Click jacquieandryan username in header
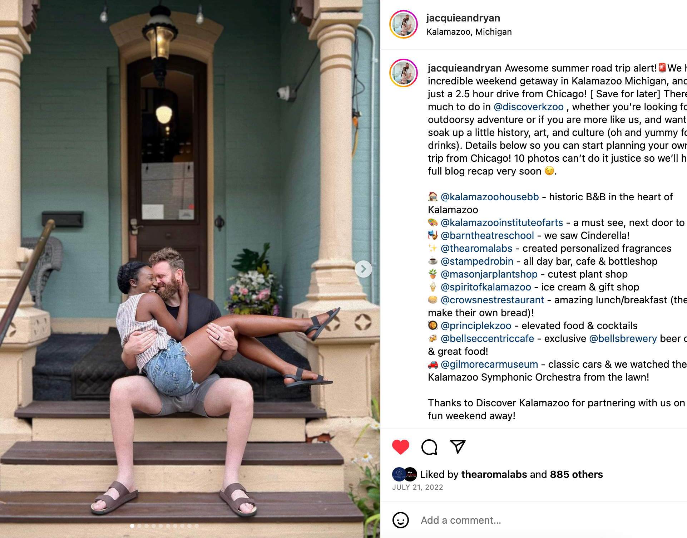The height and width of the screenshot is (538, 687). point(463,18)
